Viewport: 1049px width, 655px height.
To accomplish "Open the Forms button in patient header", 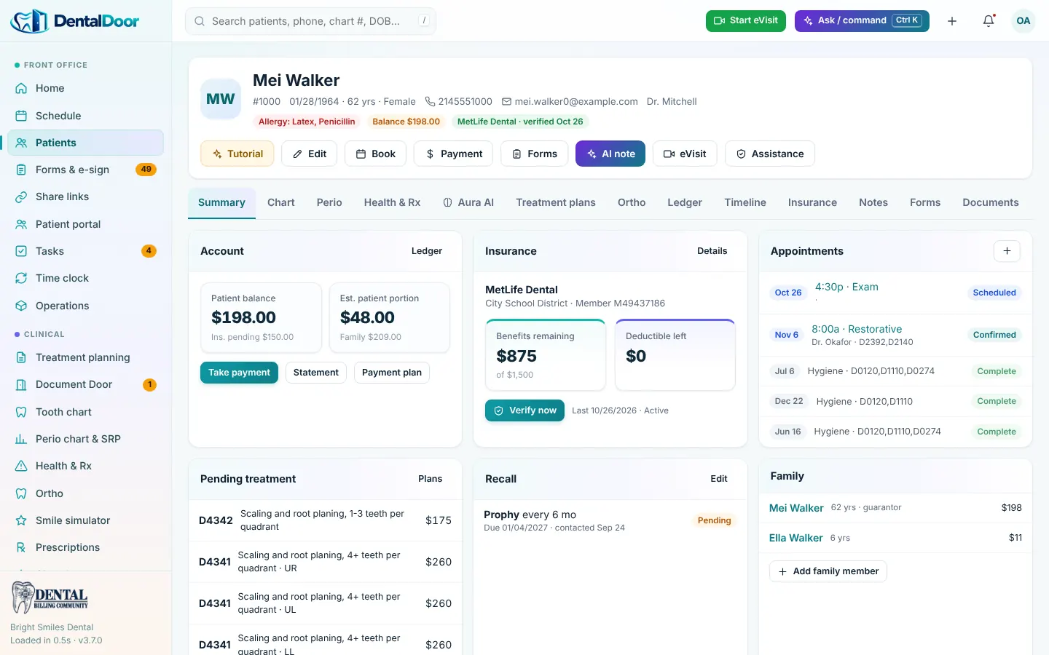I will 534,154.
